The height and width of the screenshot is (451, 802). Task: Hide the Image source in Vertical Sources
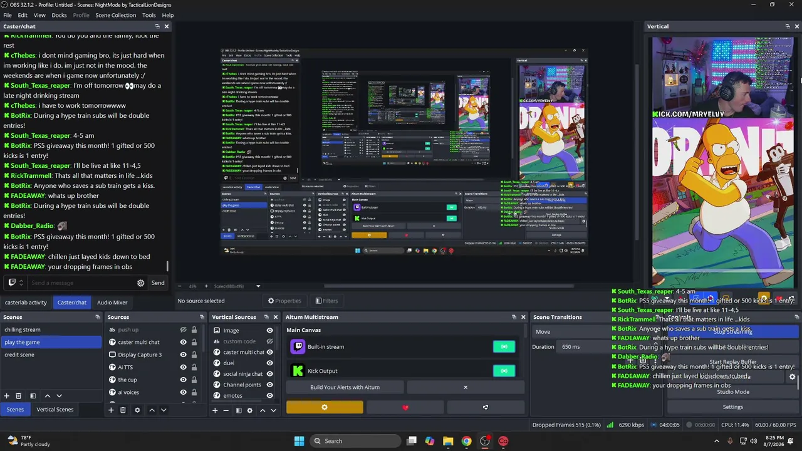[269, 330]
